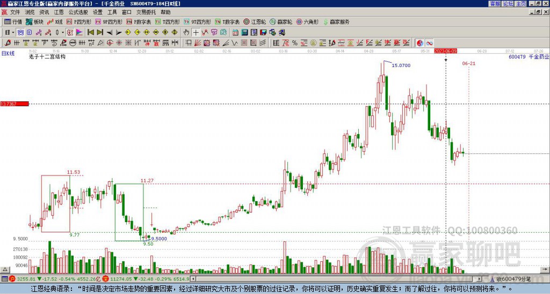The image size is (550, 294).
Task: Open the 文件 menu
Action: pos(15,12)
